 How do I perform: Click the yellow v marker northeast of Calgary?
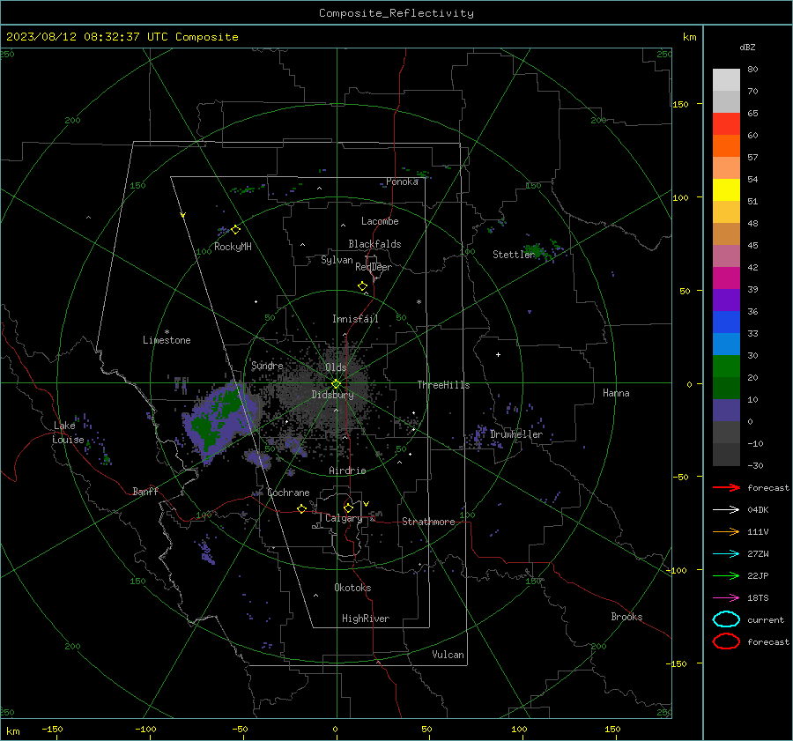[x=367, y=504]
